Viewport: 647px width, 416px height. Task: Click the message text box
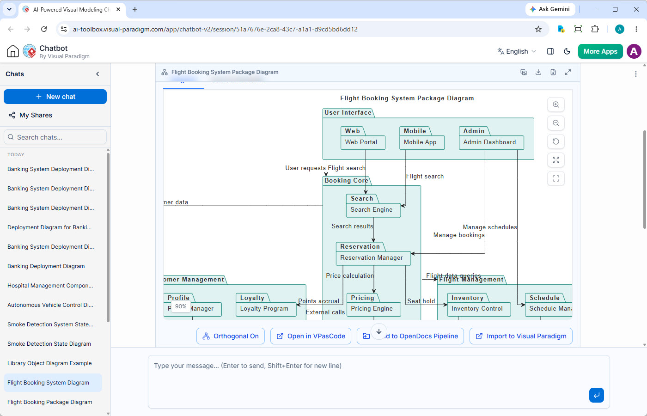tap(379, 382)
